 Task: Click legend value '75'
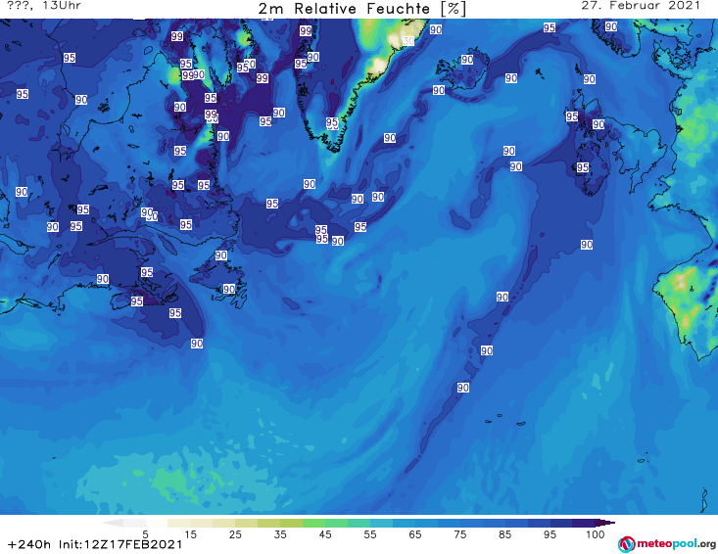click(x=459, y=534)
